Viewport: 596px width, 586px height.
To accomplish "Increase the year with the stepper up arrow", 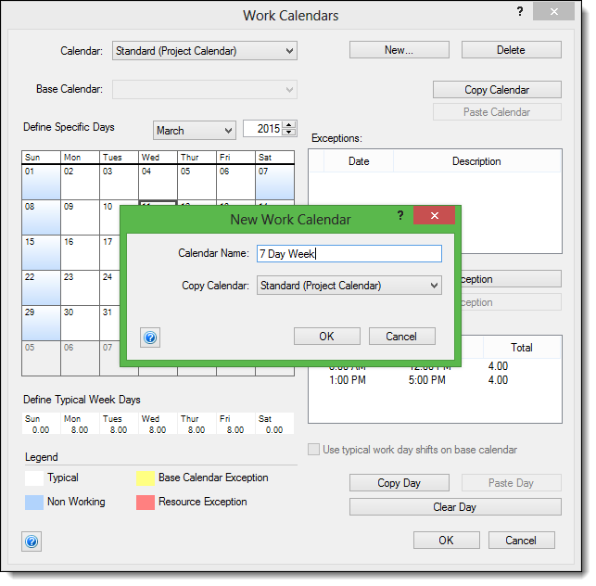I will pyautogui.click(x=289, y=126).
